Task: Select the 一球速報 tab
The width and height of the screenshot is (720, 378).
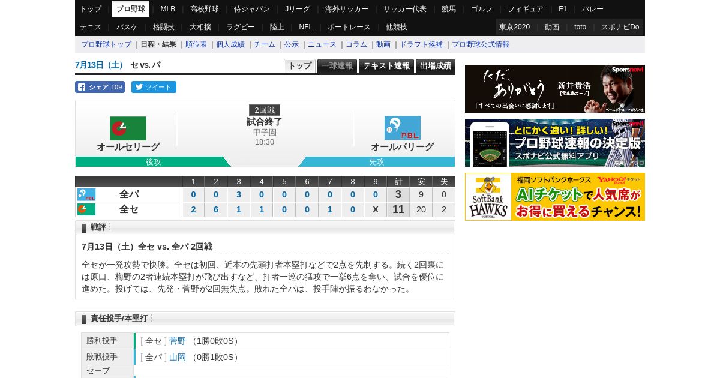Action: point(337,66)
